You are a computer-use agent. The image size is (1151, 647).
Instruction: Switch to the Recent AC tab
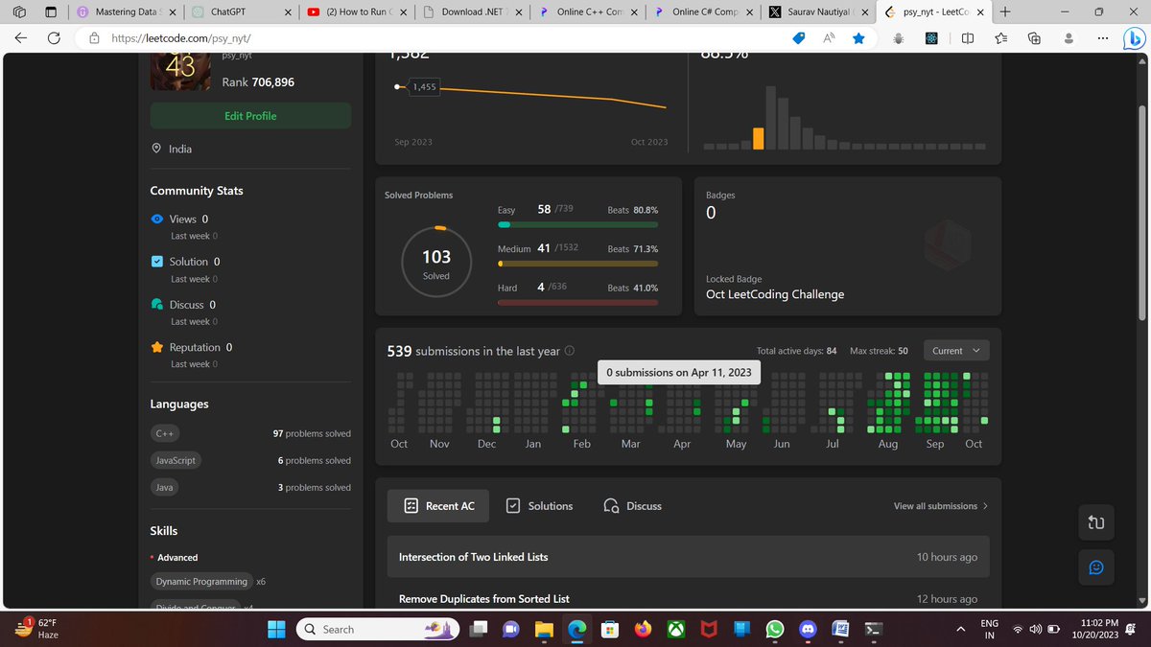coord(438,506)
